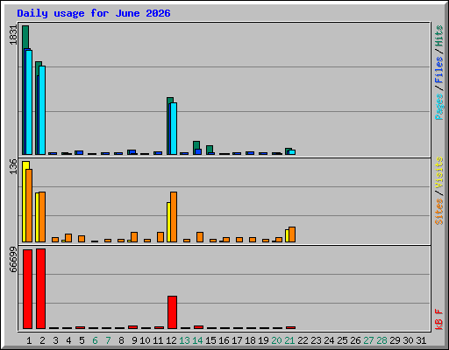The width and height of the screenshot is (449, 350).
Task: Click the day 12 red KB bar
Action: [x=172, y=312]
